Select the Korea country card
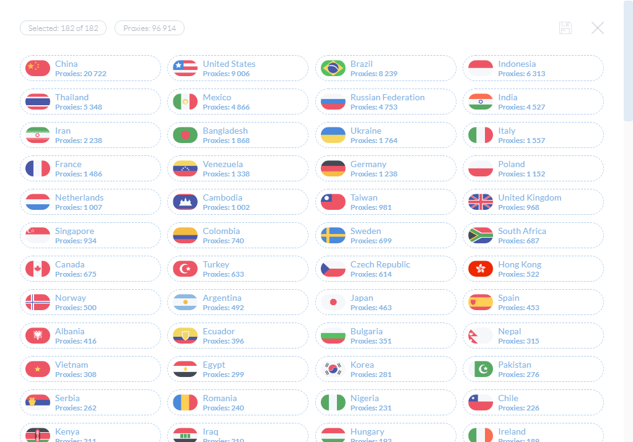This screenshot has height=442, width=633. (385, 370)
